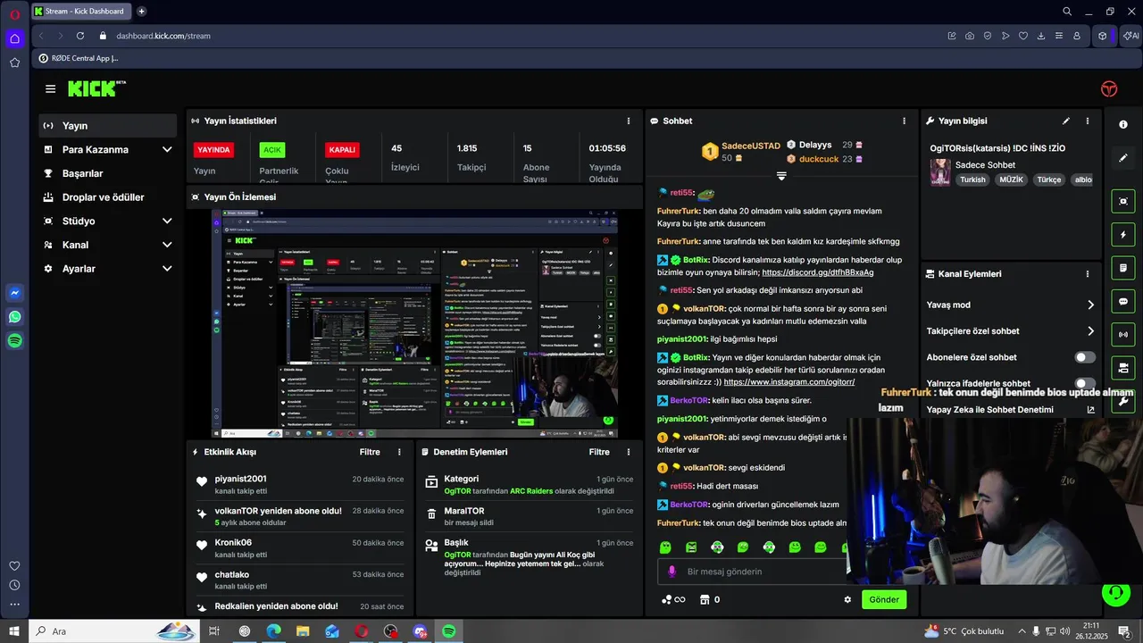This screenshot has width=1143, height=643.
Task: Click the Gönder send button
Action: click(884, 599)
